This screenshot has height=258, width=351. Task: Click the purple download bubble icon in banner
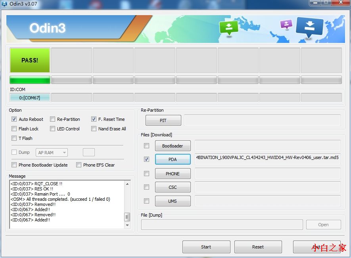click(x=286, y=24)
